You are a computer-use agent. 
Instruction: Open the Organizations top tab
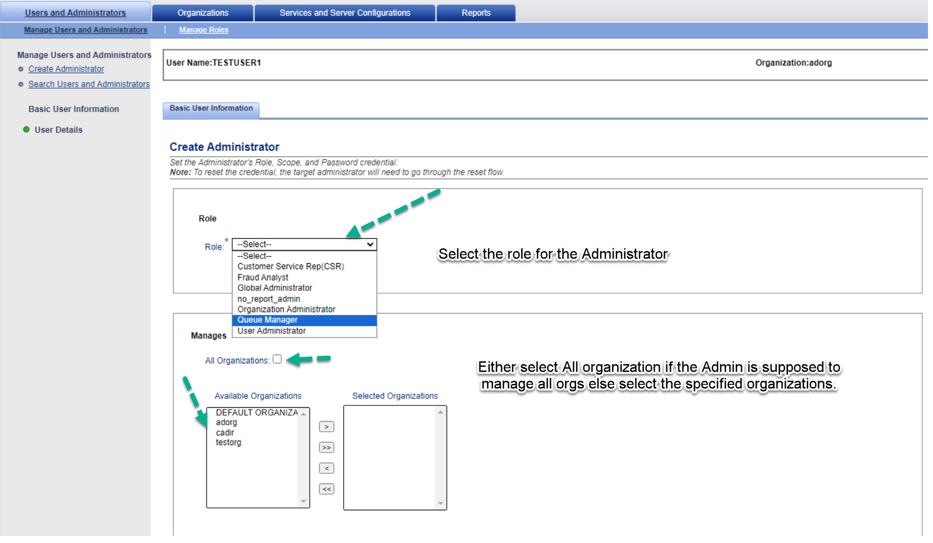tap(203, 13)
